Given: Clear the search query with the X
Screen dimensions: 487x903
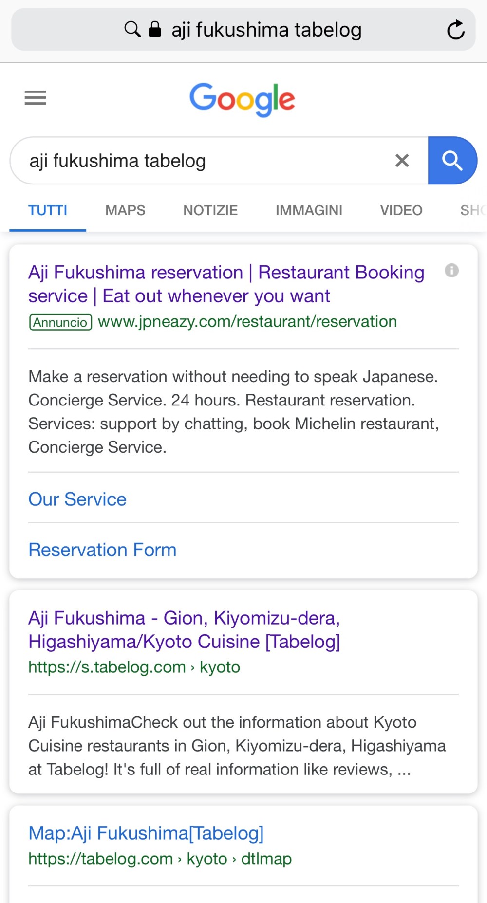Looking at the screenshot, I should pyautogui.click(x=402, y=161).
